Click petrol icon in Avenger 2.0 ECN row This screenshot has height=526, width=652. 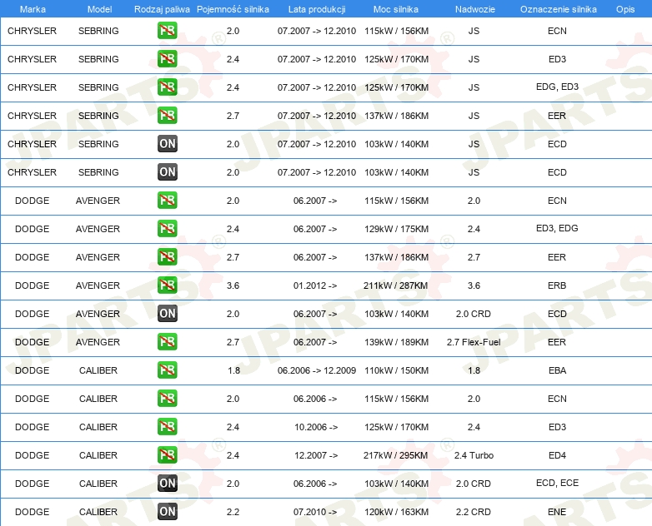click(167, 201)
